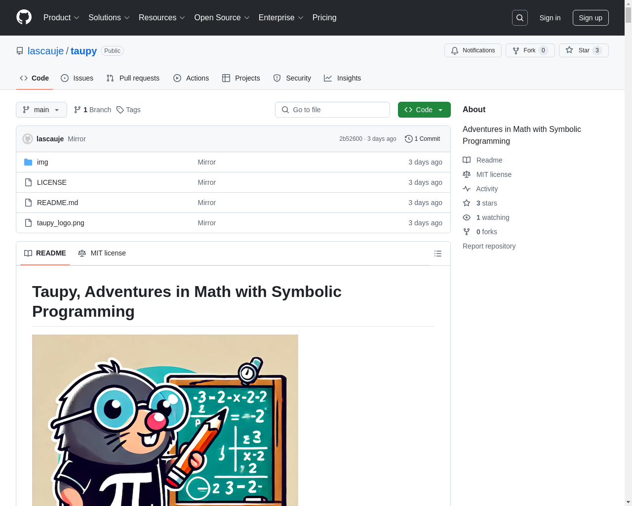632x506 pixels.
Task: Open the README.md file name
Action: pyautogui.click(x=57, y=203)
